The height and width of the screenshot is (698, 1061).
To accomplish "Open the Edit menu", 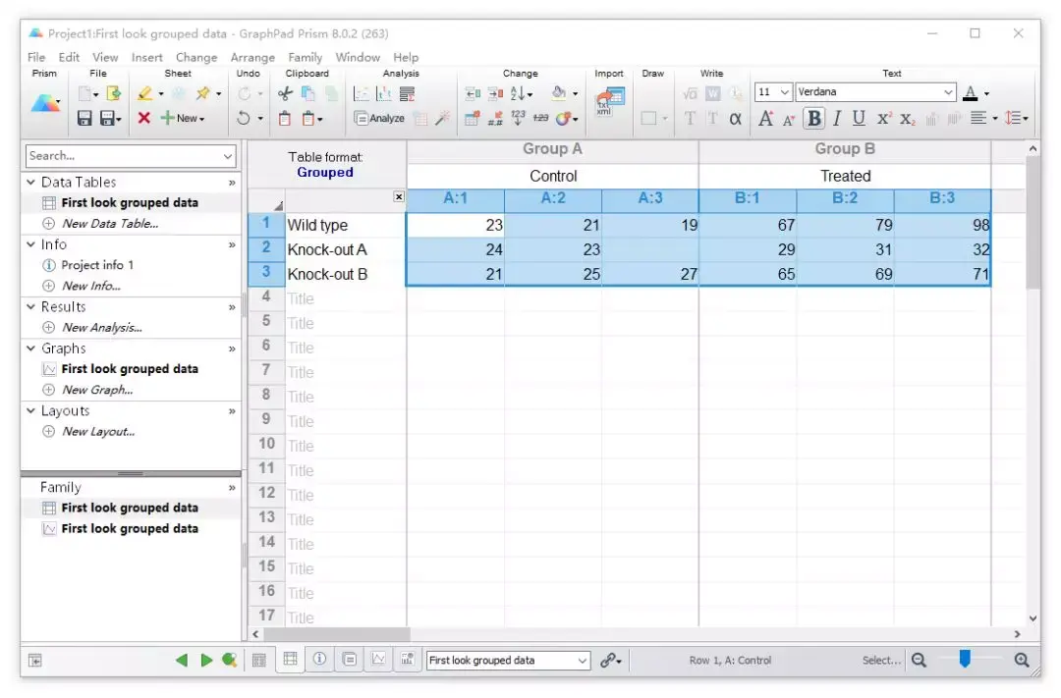I will point(69,58).
